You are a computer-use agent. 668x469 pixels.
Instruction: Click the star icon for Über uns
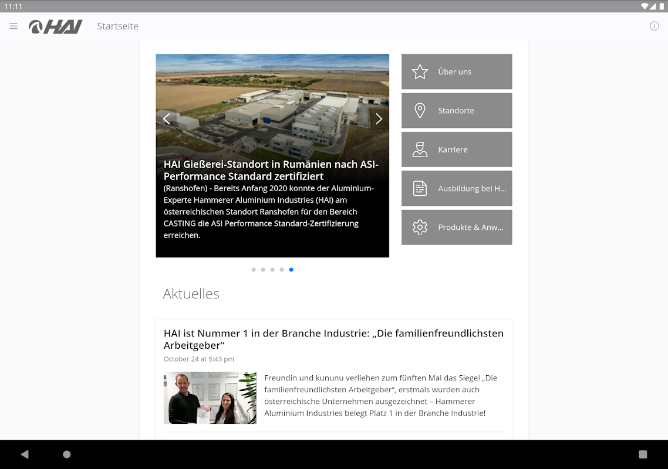point(420,72)
